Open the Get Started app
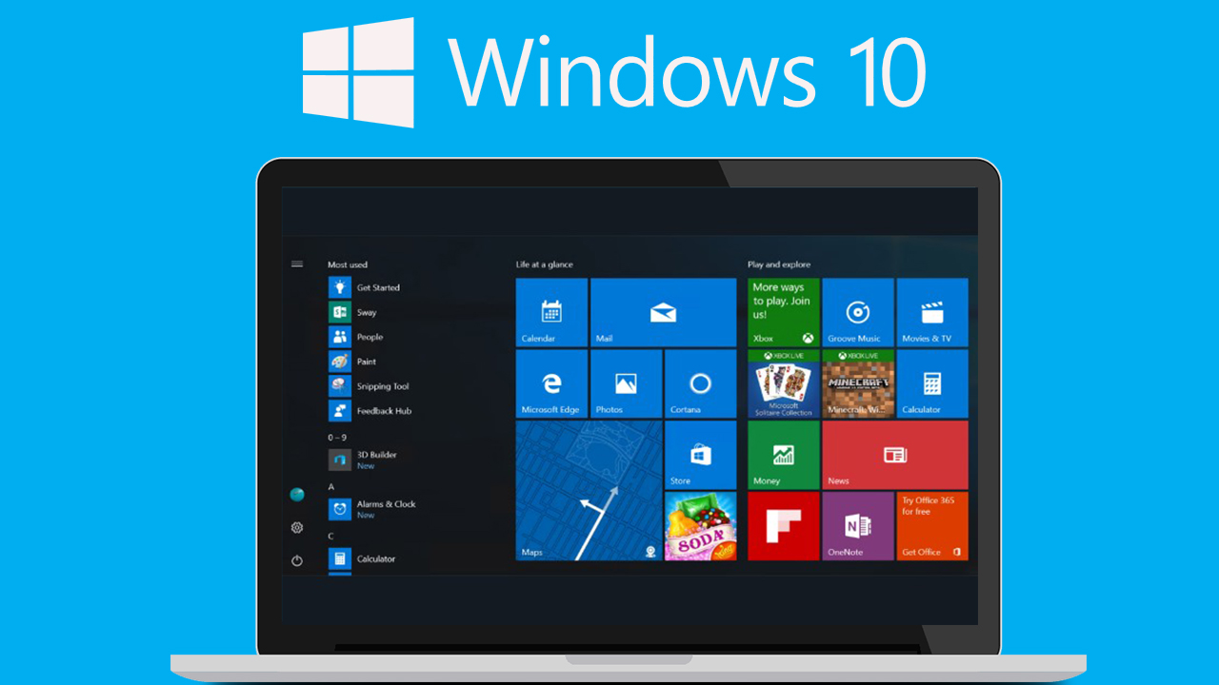This screenshot has width=1219, height=685. (365, 287)
